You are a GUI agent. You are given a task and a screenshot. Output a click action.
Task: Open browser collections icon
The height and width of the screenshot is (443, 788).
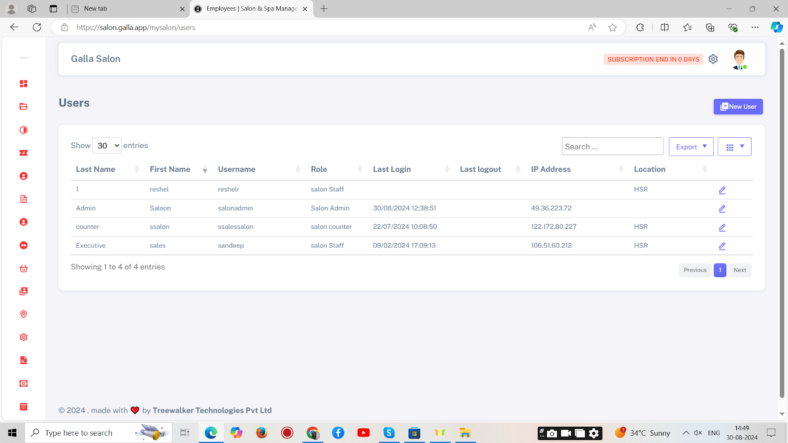click(x=710, y=28)
